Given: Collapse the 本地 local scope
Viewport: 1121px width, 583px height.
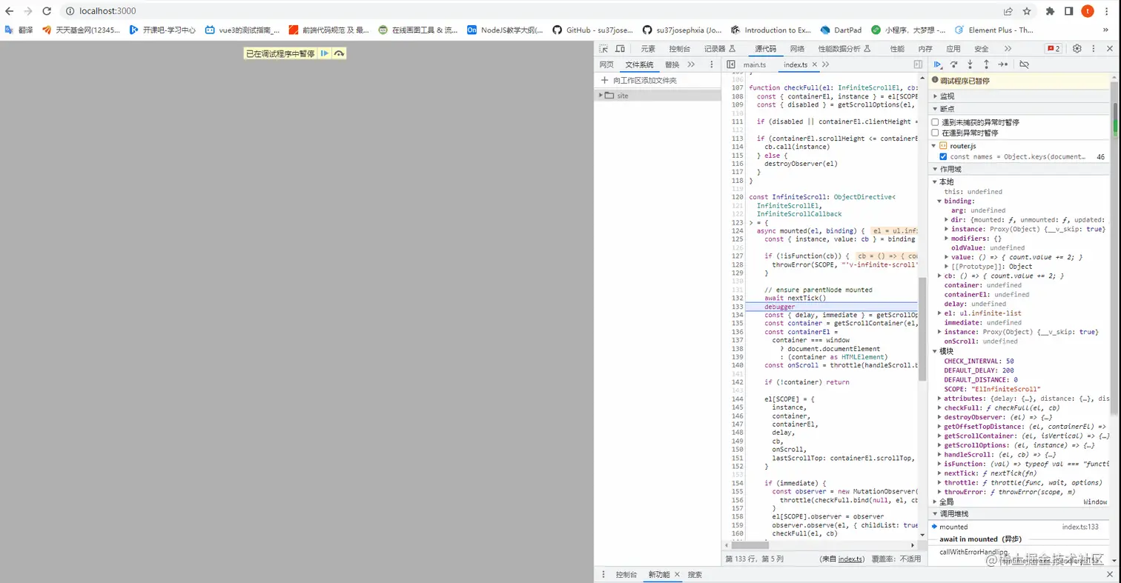Looking at the screenshot, I should coord(934,181).
